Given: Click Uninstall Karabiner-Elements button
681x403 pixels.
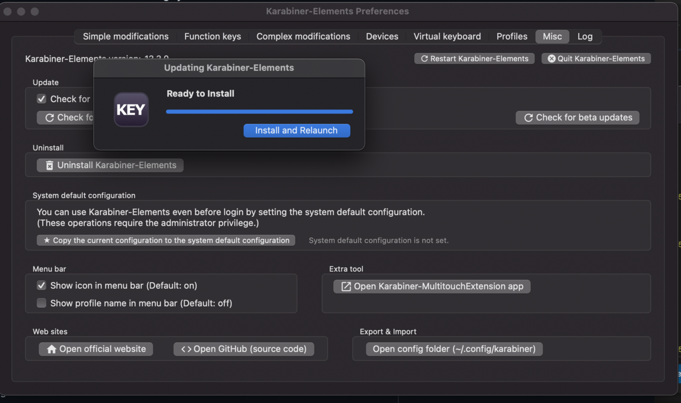Looking at the screenshot, I should point(110,165).
